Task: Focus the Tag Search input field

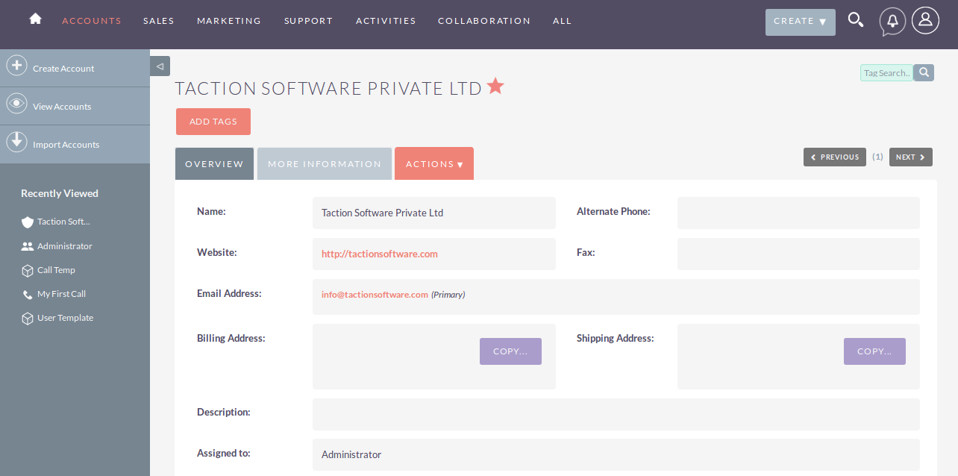Action: [887, 72]
